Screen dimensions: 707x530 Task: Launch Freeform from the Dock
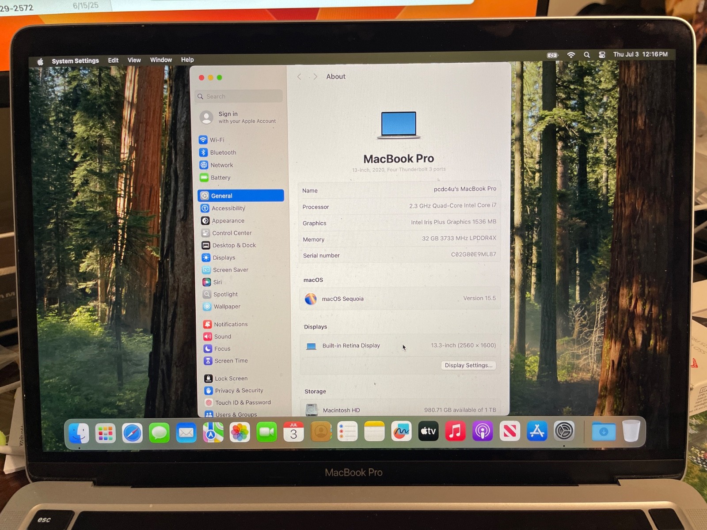[x=401, y=432]
